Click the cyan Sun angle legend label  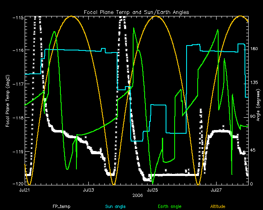115,205
